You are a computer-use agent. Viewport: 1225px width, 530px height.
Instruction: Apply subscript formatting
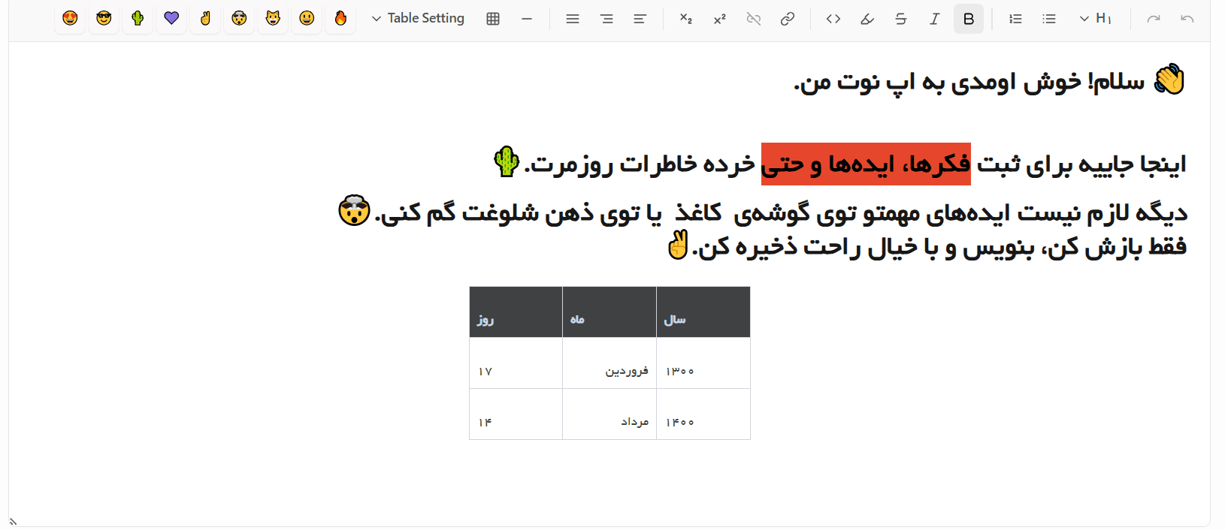click(686, 19)
